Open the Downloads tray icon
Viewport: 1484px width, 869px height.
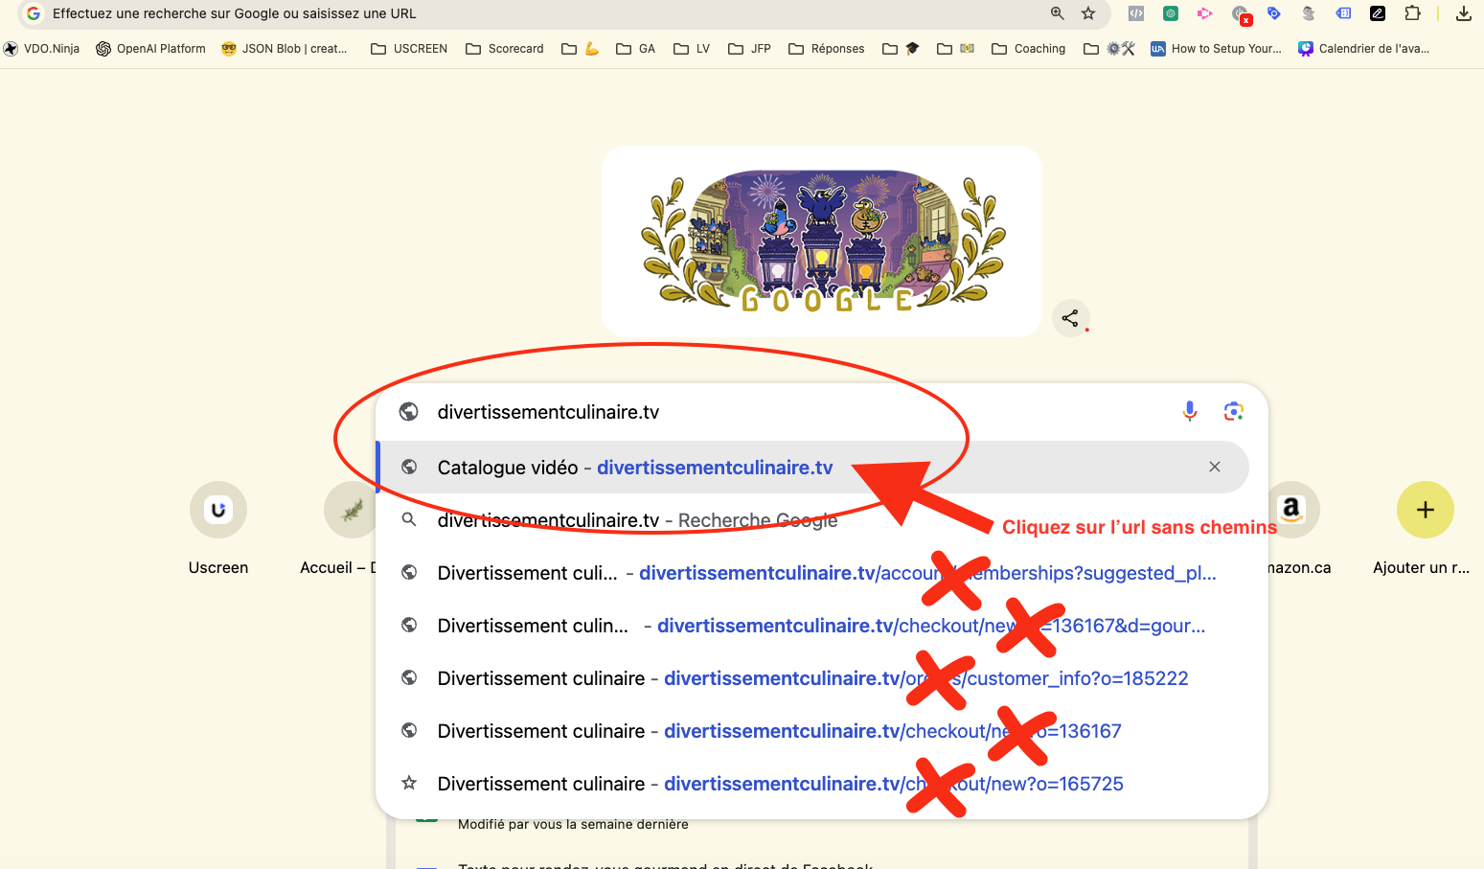point(1464,13)
